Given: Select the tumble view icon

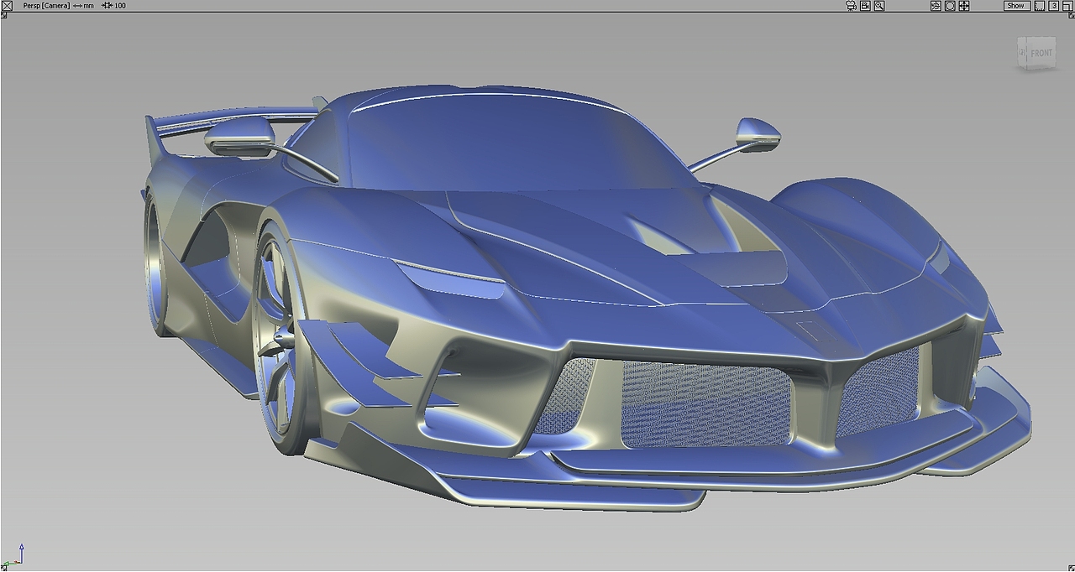Looking at the screenshot, I should (x=935, y=5).
